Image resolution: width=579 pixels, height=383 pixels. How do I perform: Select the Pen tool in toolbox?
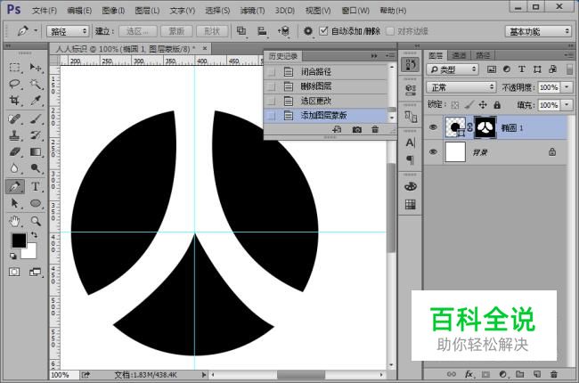tap(15, 186)
